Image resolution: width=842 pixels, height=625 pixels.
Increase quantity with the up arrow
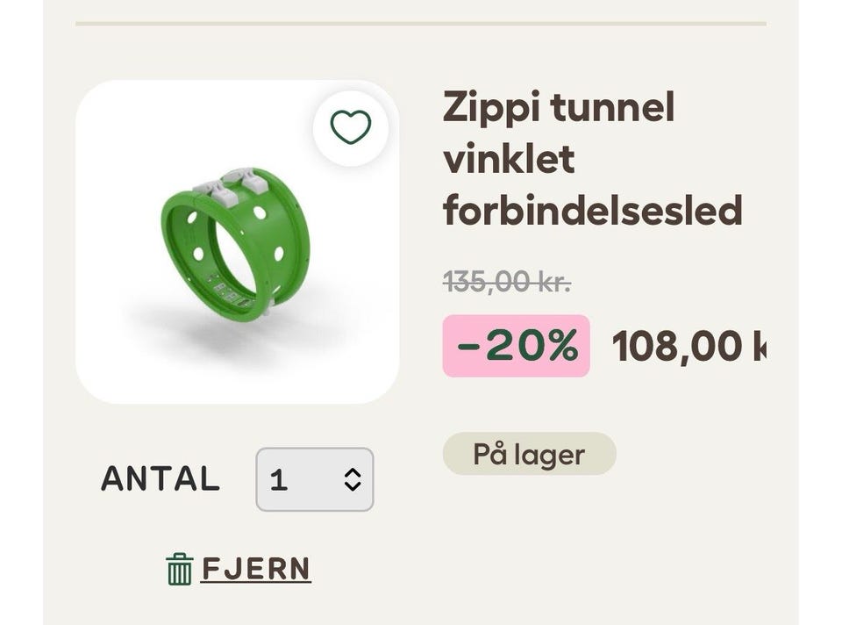(353, 472)
